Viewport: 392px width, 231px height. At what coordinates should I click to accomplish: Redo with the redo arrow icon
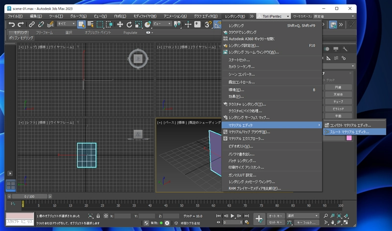click(x=21, y=24)
